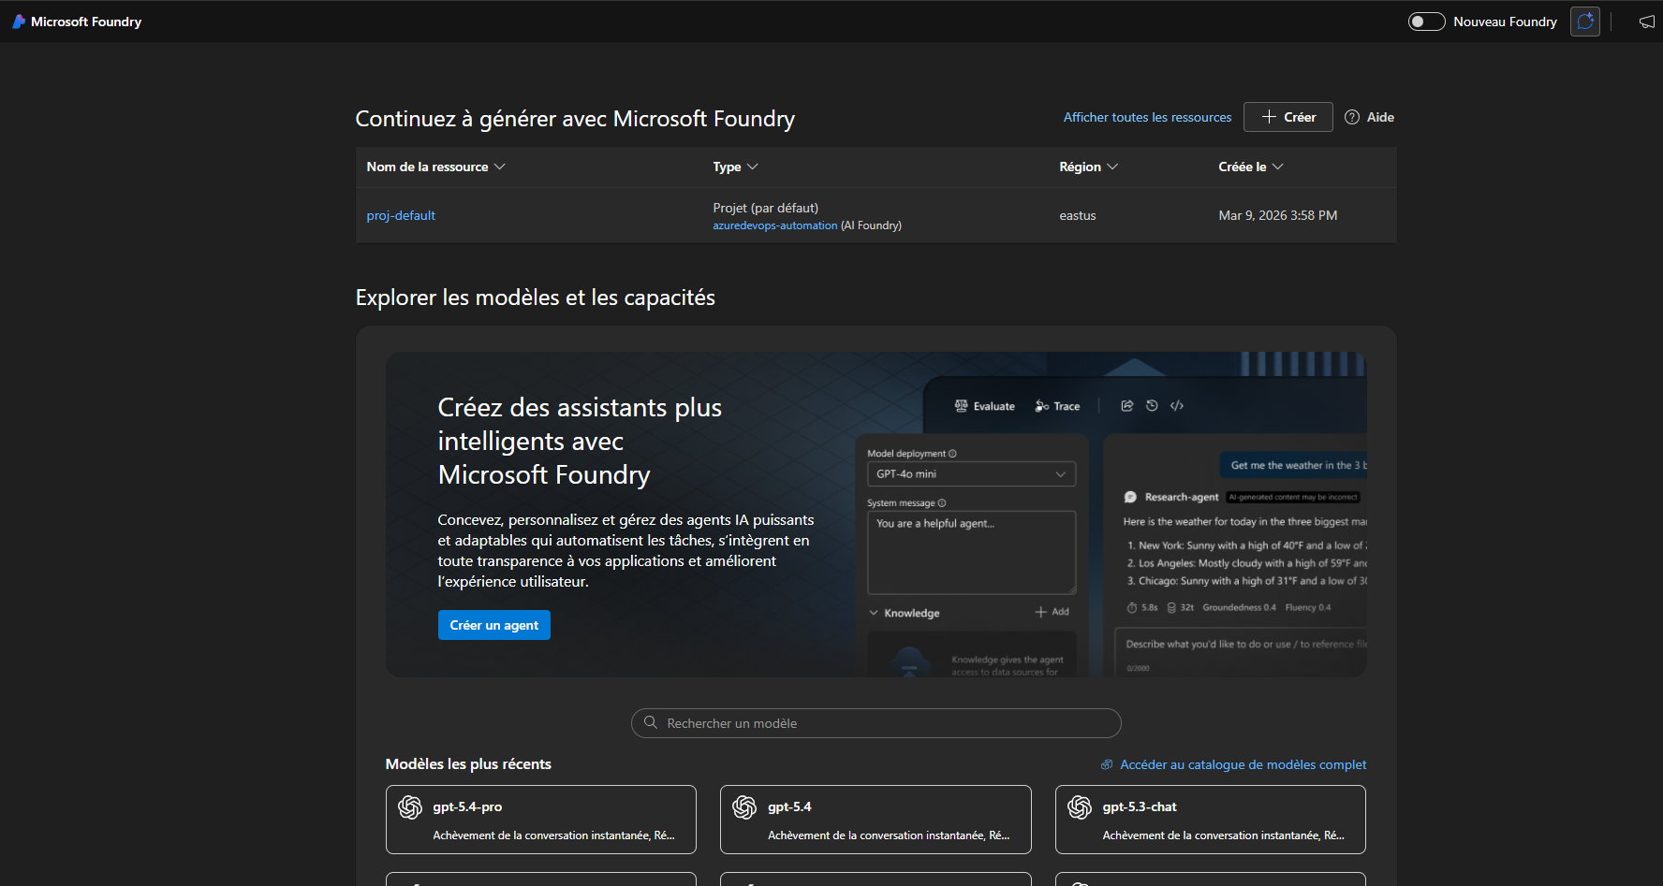Select the gpt-5.4 model card
This screenshot has height=886, width=1663.
[x=875, y=820]
